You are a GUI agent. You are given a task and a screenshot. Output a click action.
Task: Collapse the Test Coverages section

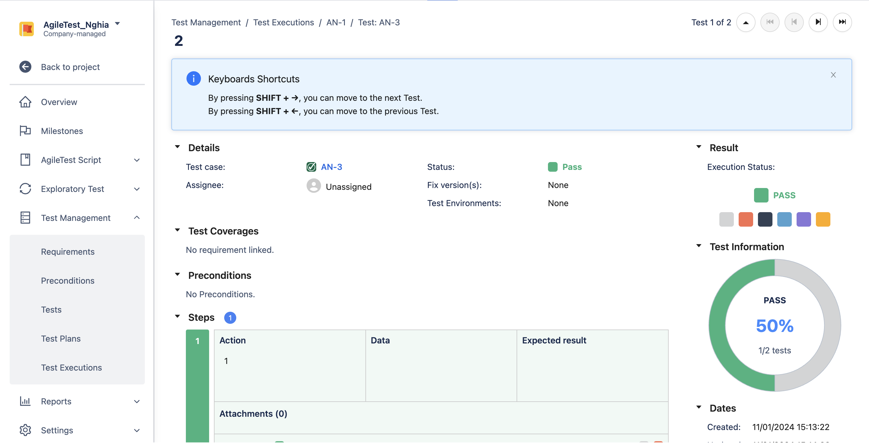coord(177,231)
